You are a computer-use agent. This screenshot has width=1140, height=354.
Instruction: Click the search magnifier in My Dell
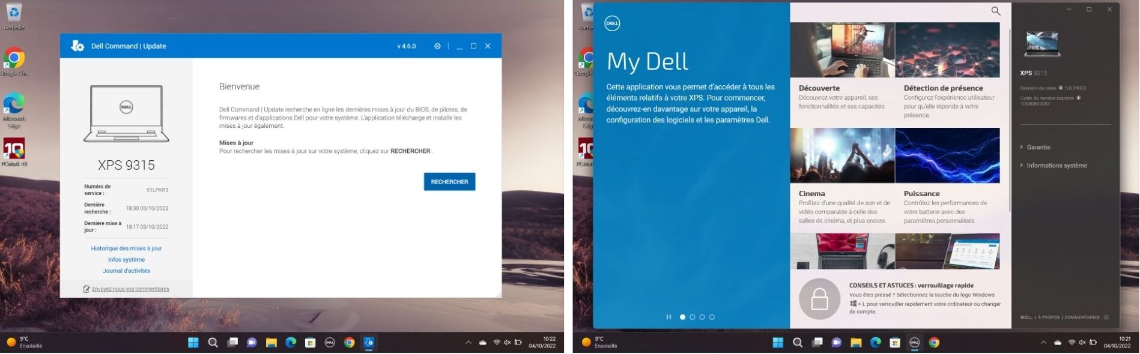(x=995, y=11)
